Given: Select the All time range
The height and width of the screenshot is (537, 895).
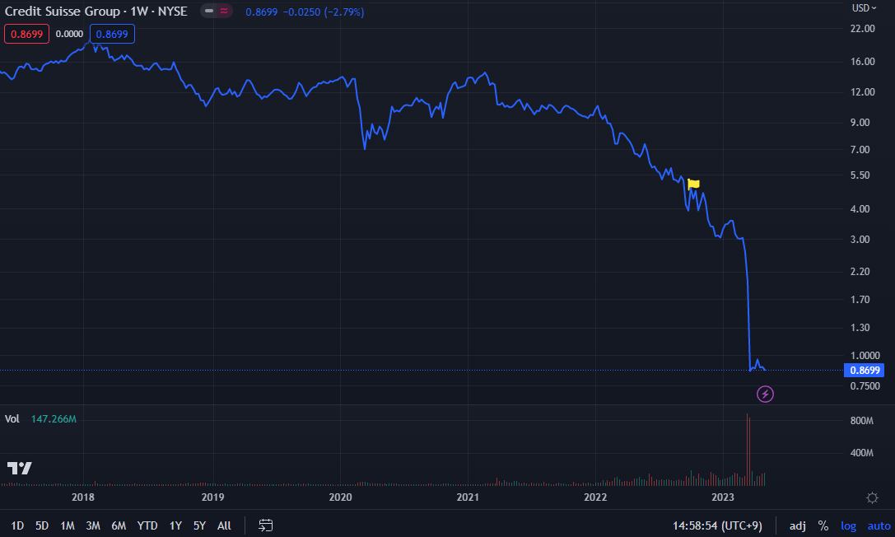Looking at the screenshot, I should click(x=224, y=525).
